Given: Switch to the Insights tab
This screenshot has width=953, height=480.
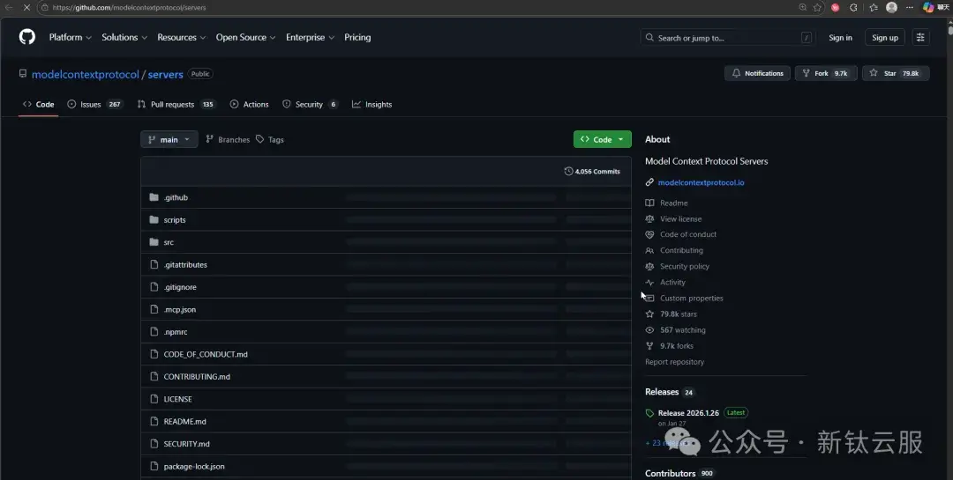Looking at the screenshot, I should 372,105.
